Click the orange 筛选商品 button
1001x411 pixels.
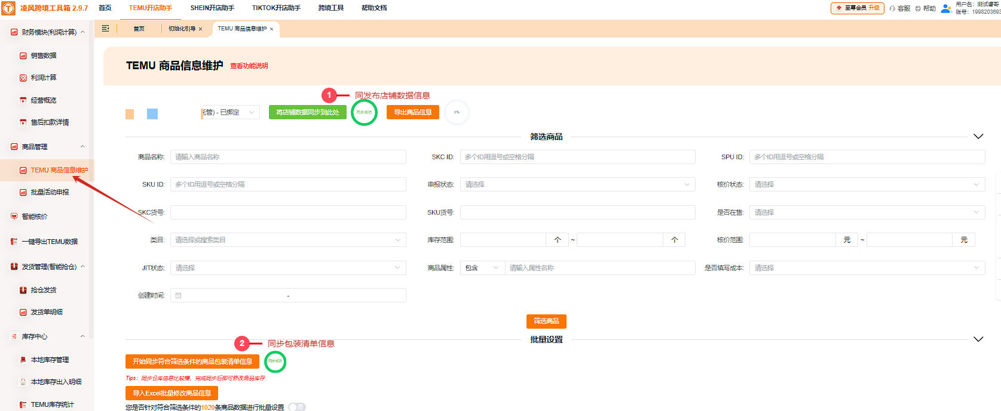pos(546,321)
